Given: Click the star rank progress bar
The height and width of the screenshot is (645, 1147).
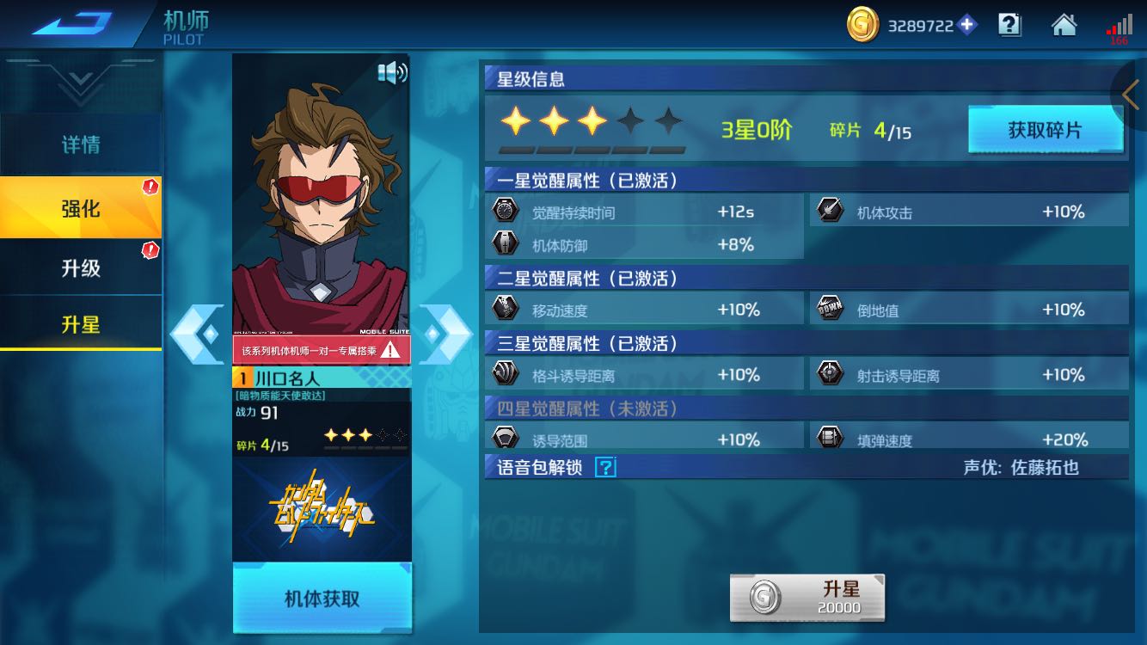Looking at the screenshot, I should (x=592, y=150).
